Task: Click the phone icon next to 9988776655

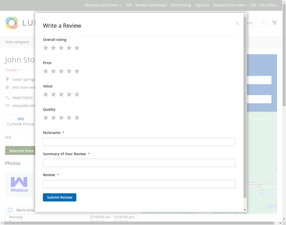Action: (7, 97)
